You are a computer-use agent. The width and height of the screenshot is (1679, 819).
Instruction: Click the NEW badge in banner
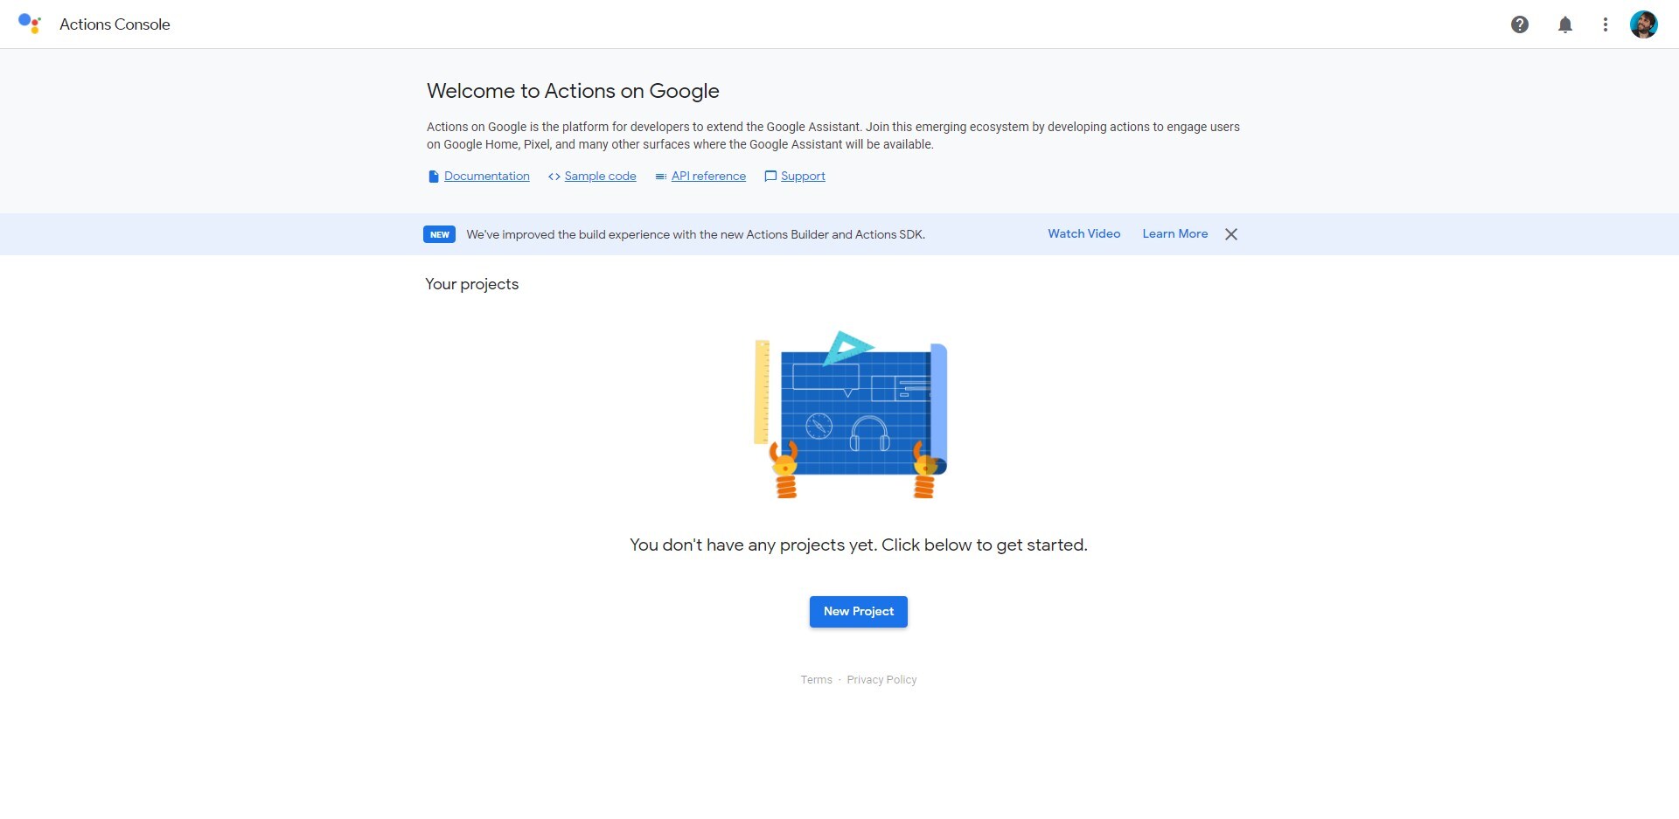439,234
